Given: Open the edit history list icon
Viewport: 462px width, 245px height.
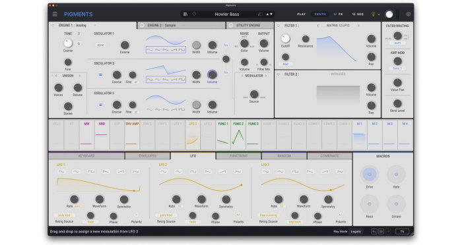Looking at the screenshot, I should click(x=381, y=231).
